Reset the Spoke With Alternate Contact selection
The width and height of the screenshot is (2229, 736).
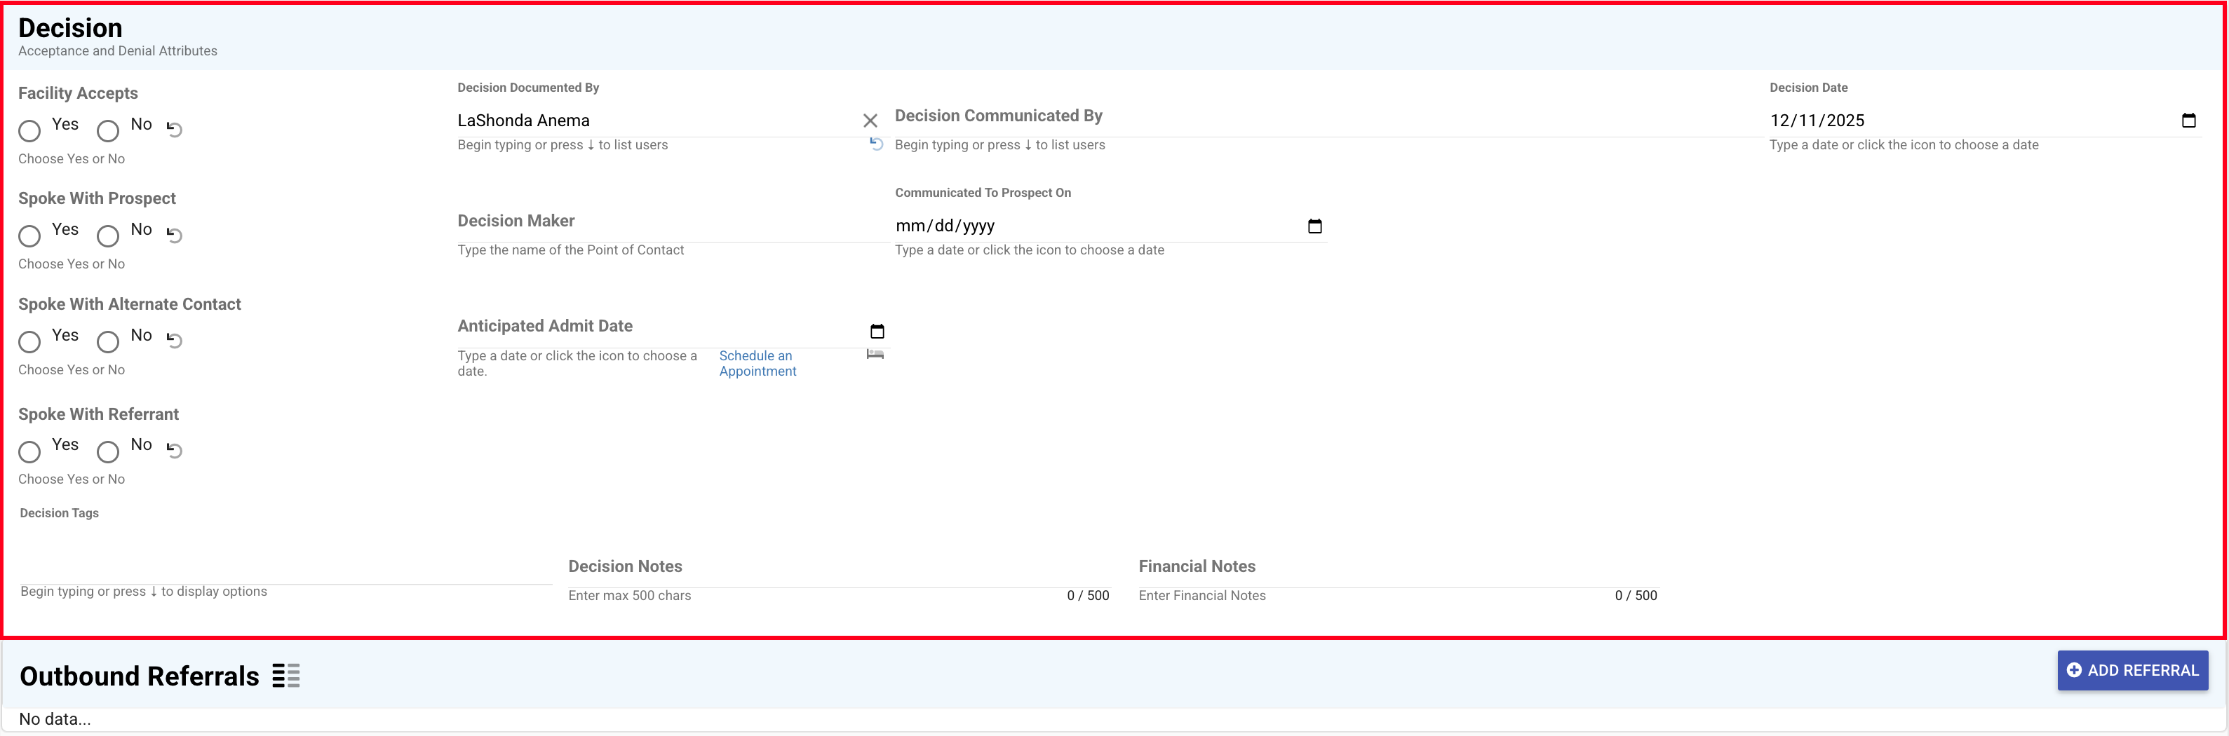click(x=174, y=341)
